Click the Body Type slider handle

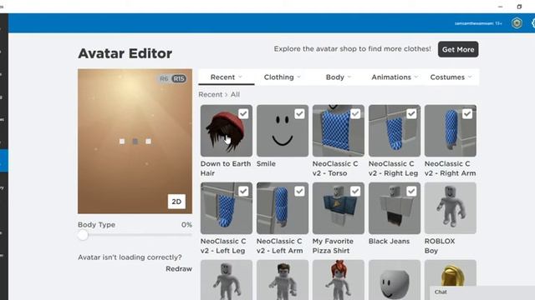pyautogui.click(x=83, y=235)
